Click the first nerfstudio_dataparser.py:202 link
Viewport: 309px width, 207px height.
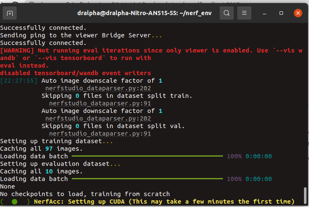coord(98,88)
